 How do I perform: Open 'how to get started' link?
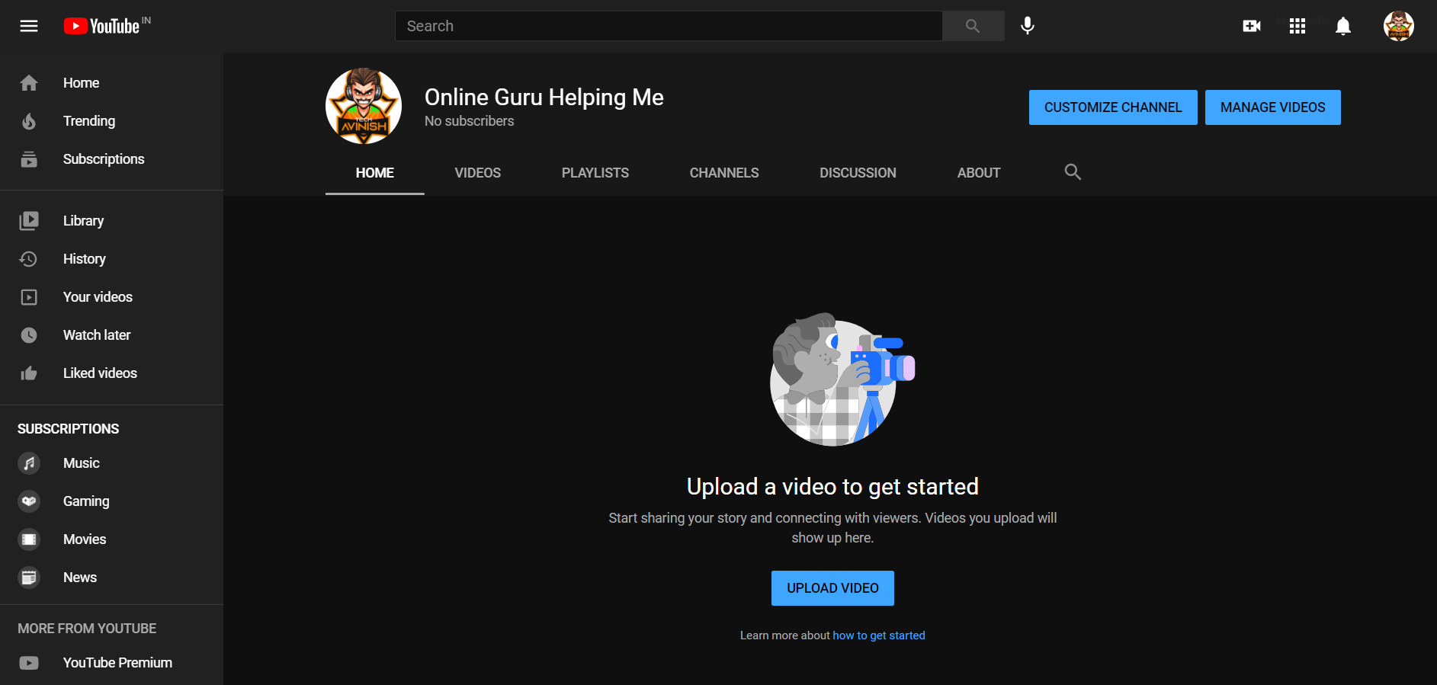879,635
